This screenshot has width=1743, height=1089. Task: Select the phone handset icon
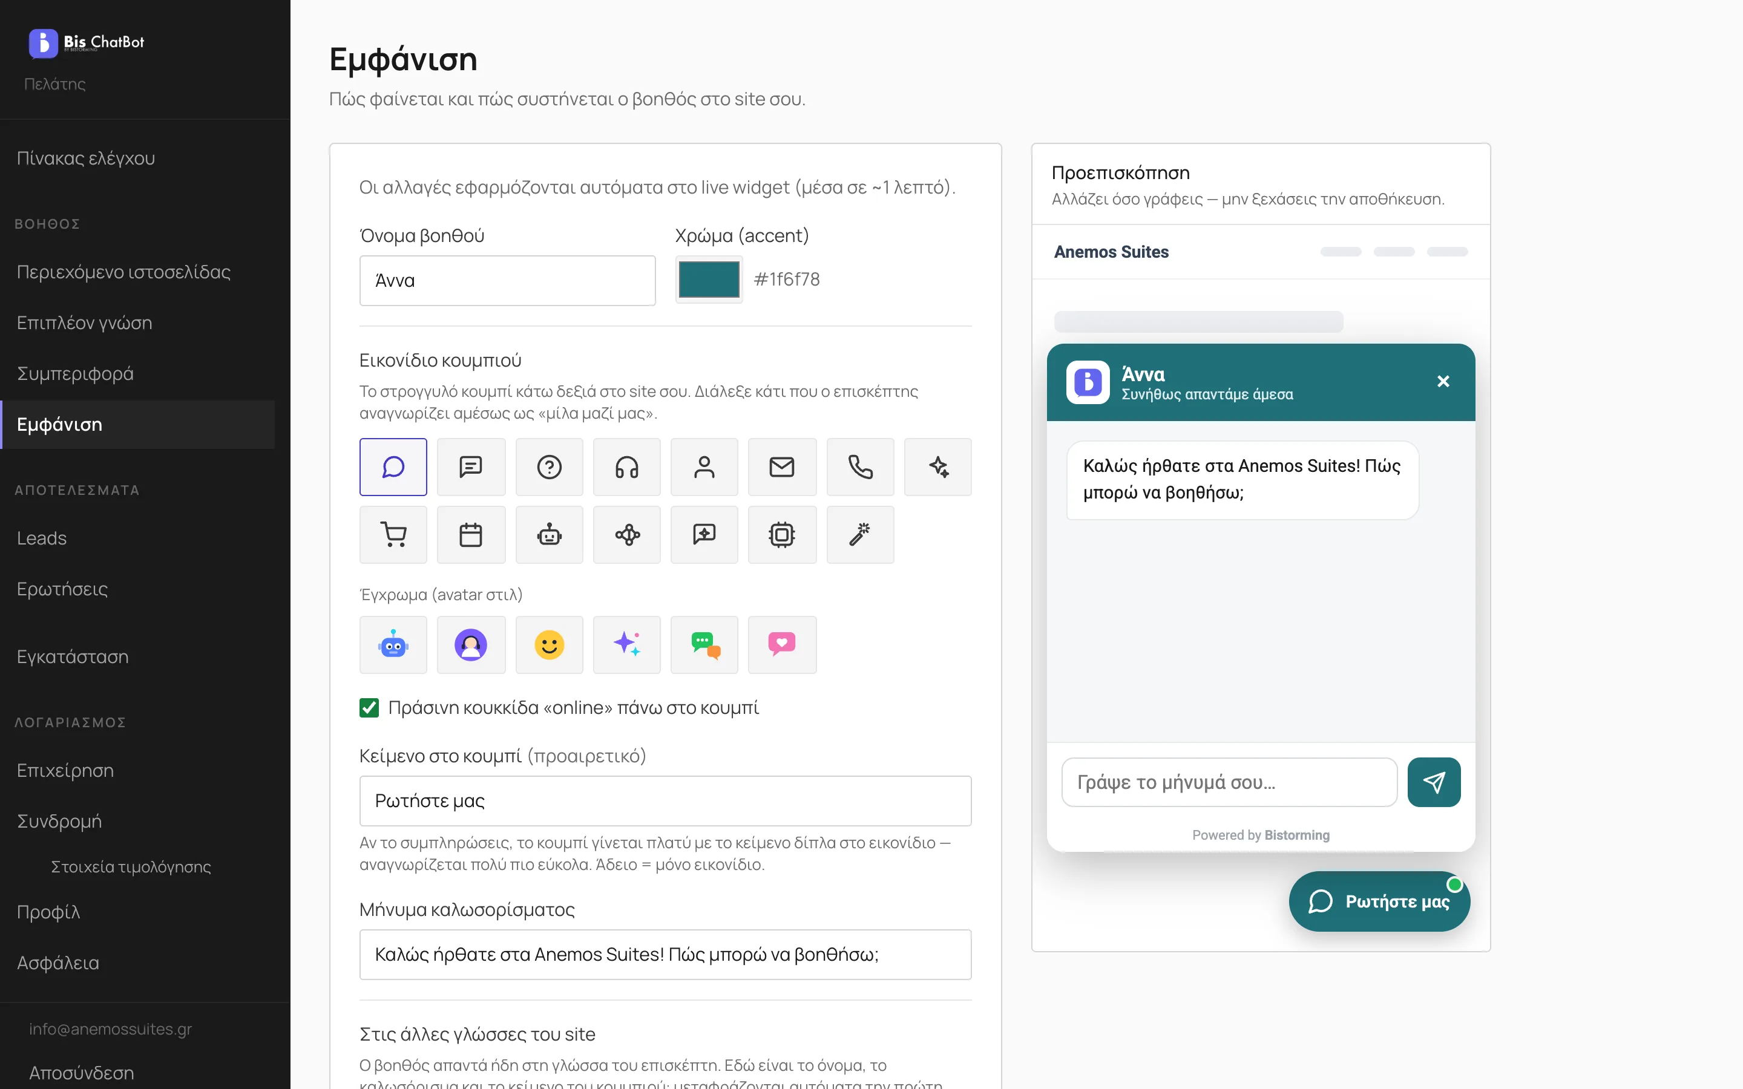pyautogui.click(x=860, y=466)
